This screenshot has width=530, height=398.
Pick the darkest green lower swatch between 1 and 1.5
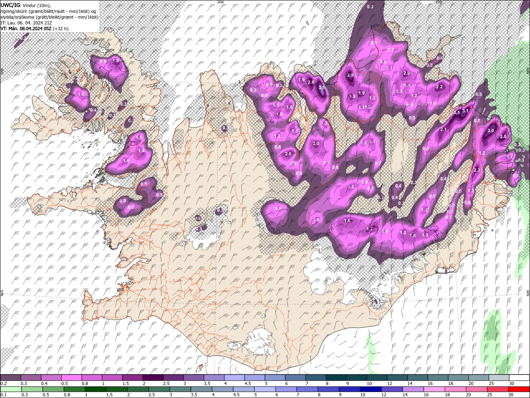pyautogui.click(x=95, y=389)
